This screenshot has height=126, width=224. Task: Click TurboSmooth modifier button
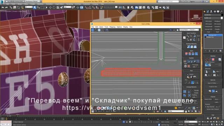click(x=209, y=27)
